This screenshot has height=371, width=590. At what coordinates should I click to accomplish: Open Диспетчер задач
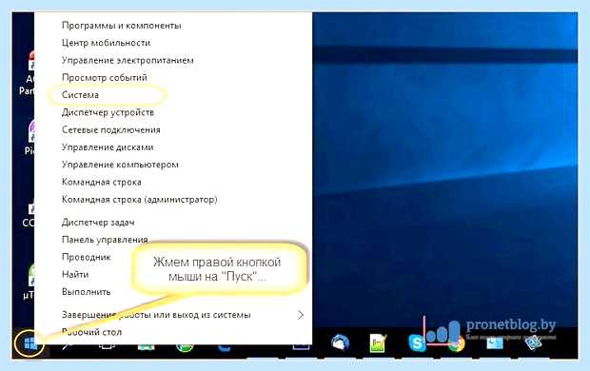(98, 223)
